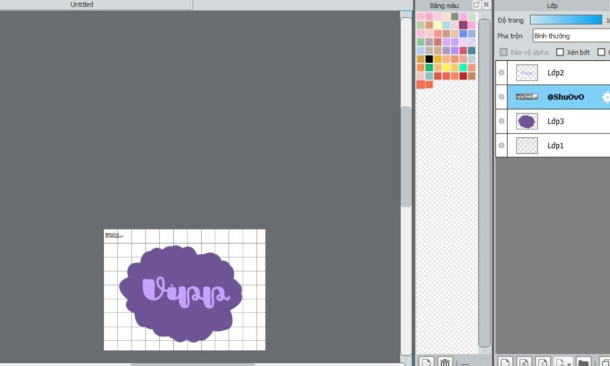
Task: Pick the olive green swatch
Action: pyautogui.click(x=455, y=16)
